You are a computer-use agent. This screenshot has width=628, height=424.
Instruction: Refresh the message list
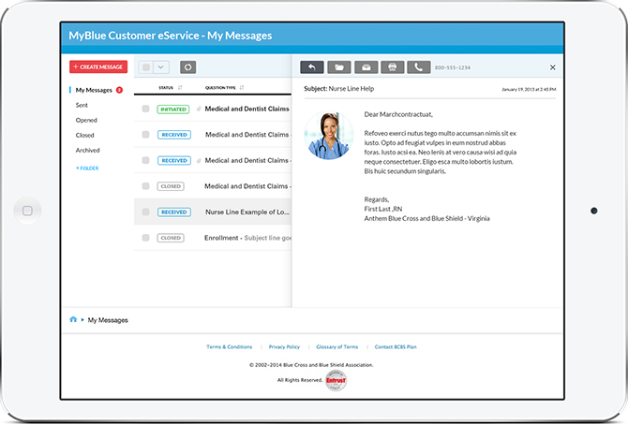(187, 67)
